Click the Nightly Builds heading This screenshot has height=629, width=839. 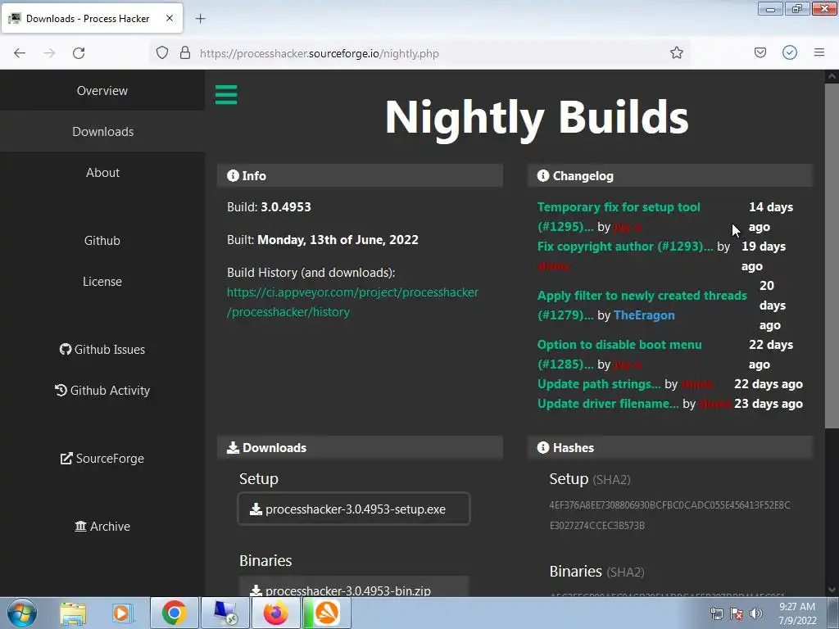tap(537, 117)
